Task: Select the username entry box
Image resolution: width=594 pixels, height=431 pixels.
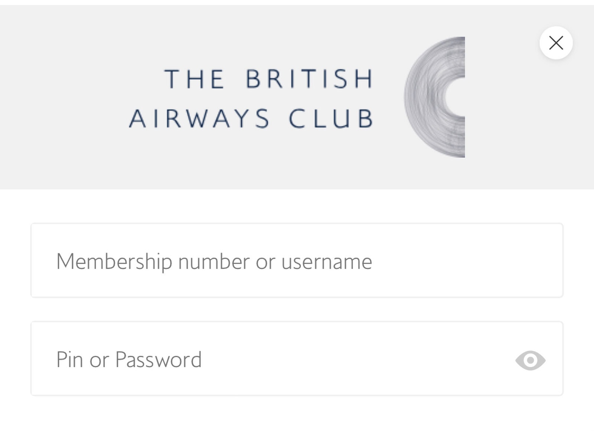Action: 297,260
